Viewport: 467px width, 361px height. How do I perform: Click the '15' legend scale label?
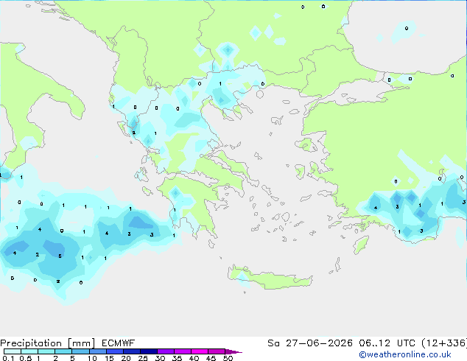(x=109, y=358)
